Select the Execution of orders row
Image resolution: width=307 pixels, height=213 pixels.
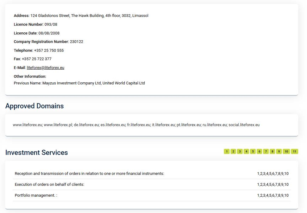[x=49, y=185]
